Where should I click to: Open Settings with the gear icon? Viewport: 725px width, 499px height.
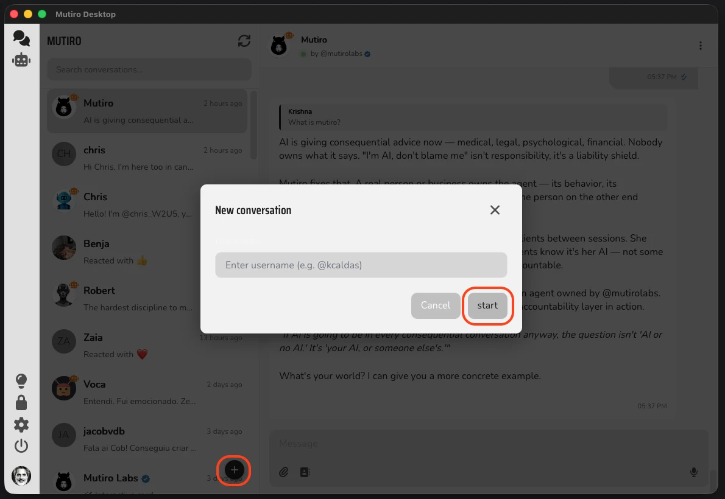tap(21, 424)
